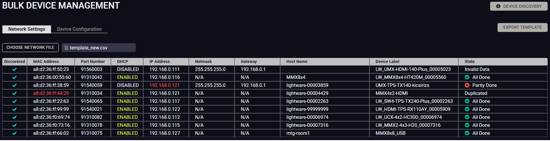Click All Done icon for lightware-00002263 row
Viewport: 550px width, 141px height.
(467, 101)
